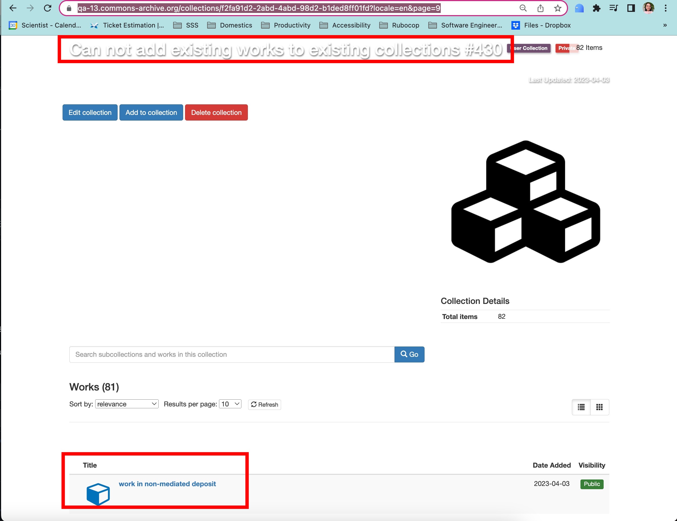Open the 'Results per page' dropdown

click(x=230, y=404)
